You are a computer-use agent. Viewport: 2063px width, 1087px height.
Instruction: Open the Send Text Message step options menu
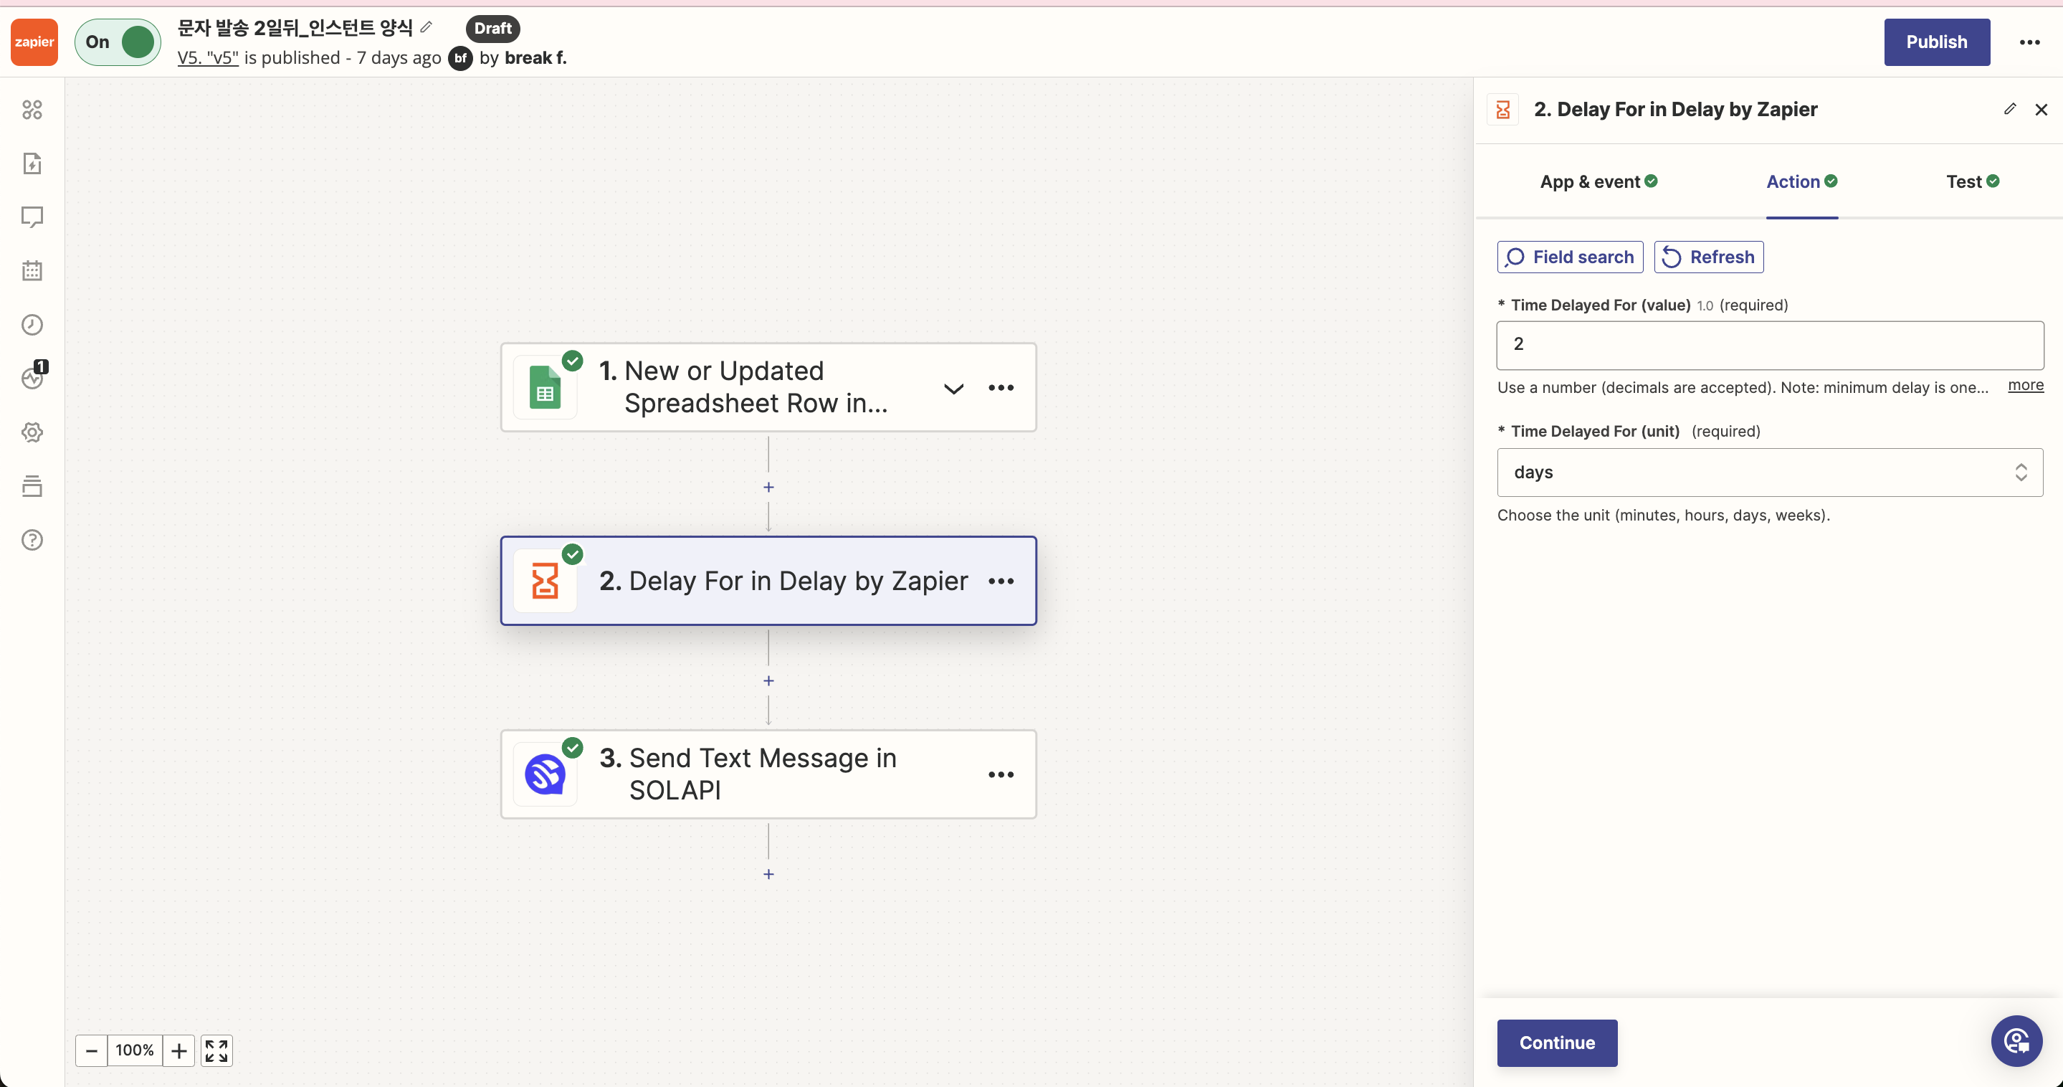pos(1001,774)
